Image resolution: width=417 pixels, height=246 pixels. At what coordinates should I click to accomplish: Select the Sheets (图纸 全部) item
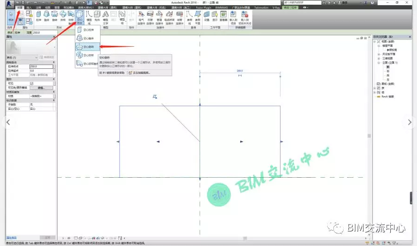point(388,84)
